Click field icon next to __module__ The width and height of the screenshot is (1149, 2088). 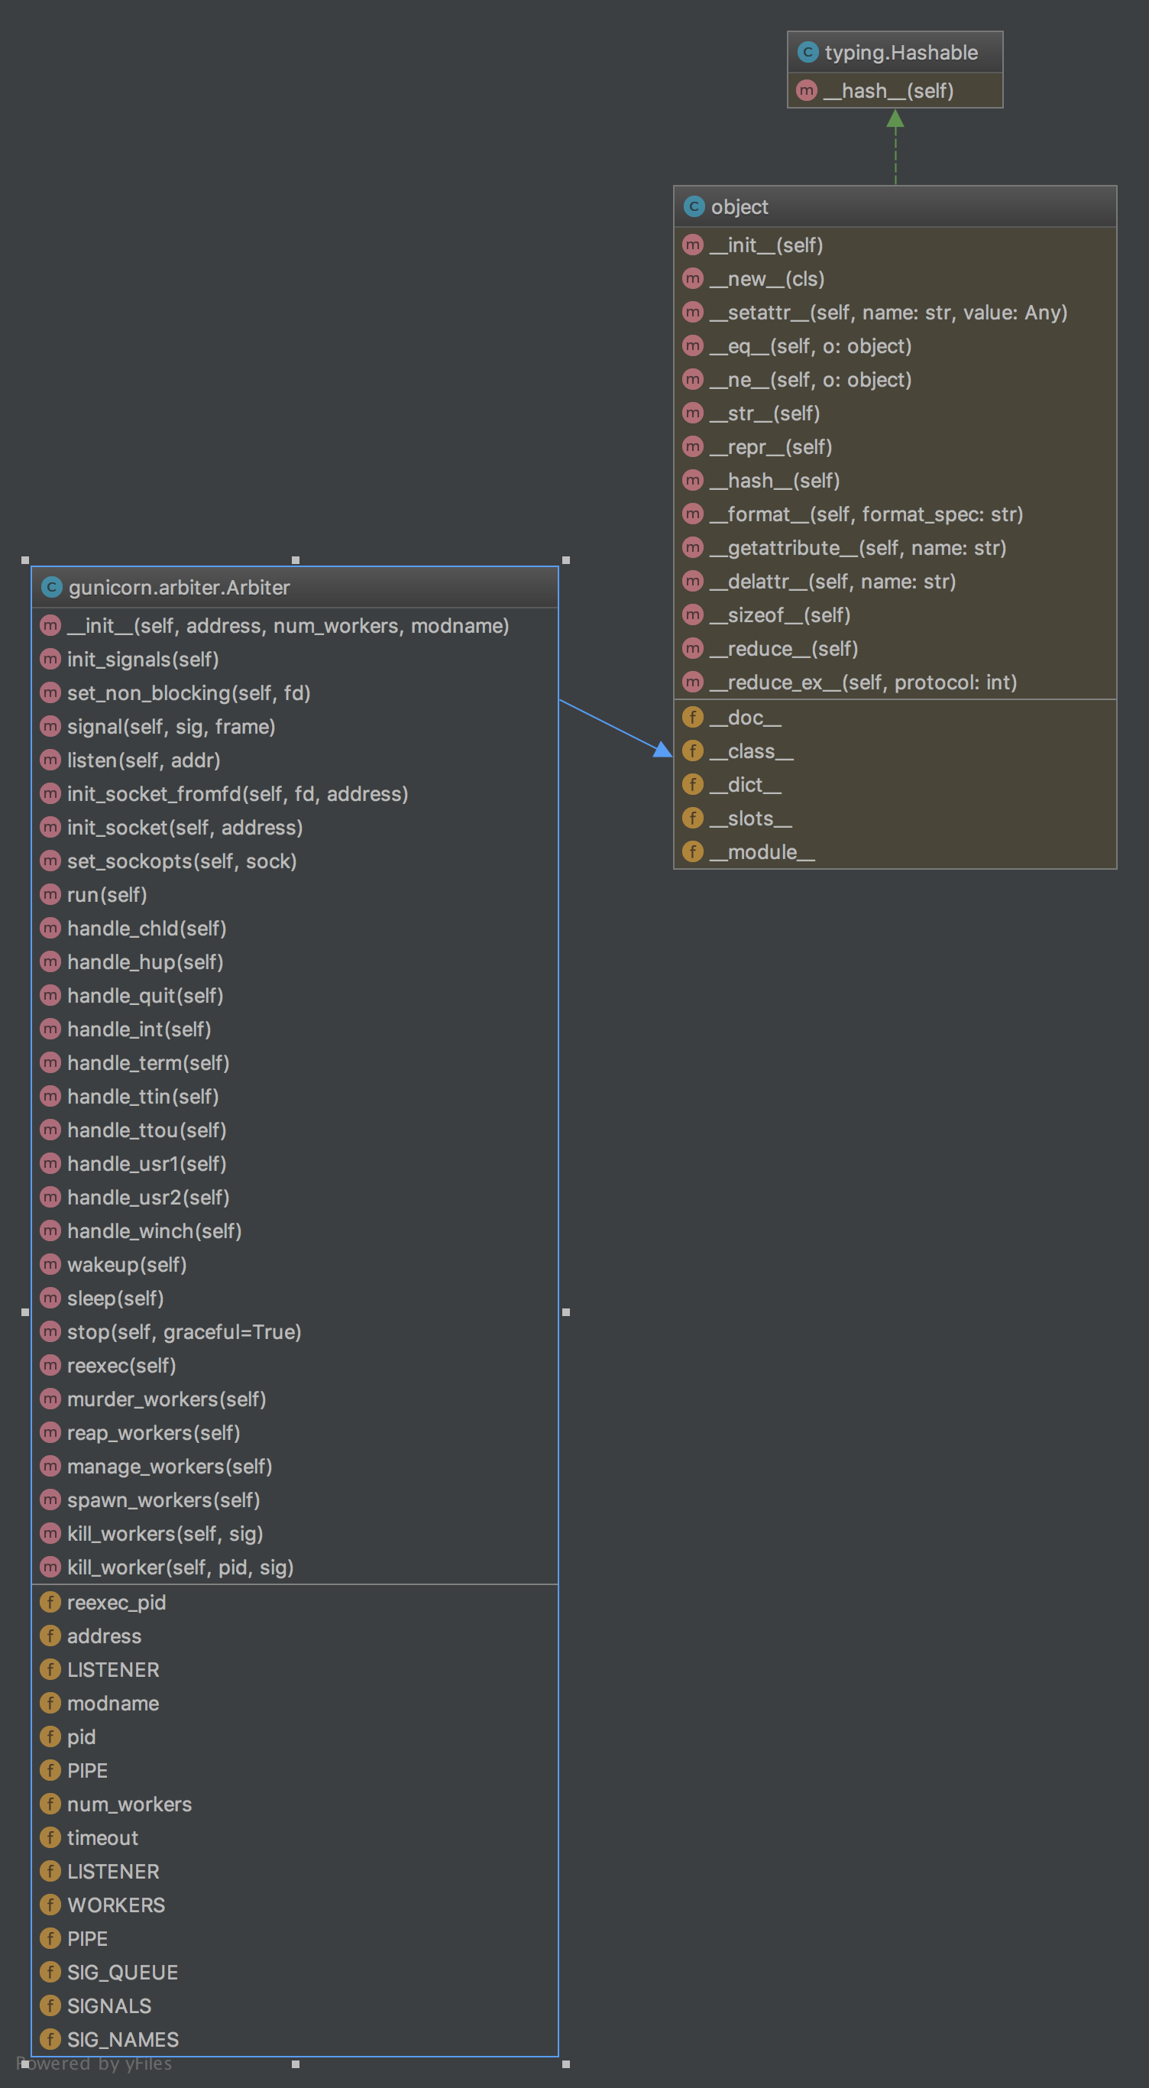[x=693, y=852]
